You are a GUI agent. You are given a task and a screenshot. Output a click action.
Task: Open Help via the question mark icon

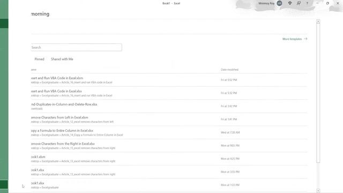click(x=307, y=3)
